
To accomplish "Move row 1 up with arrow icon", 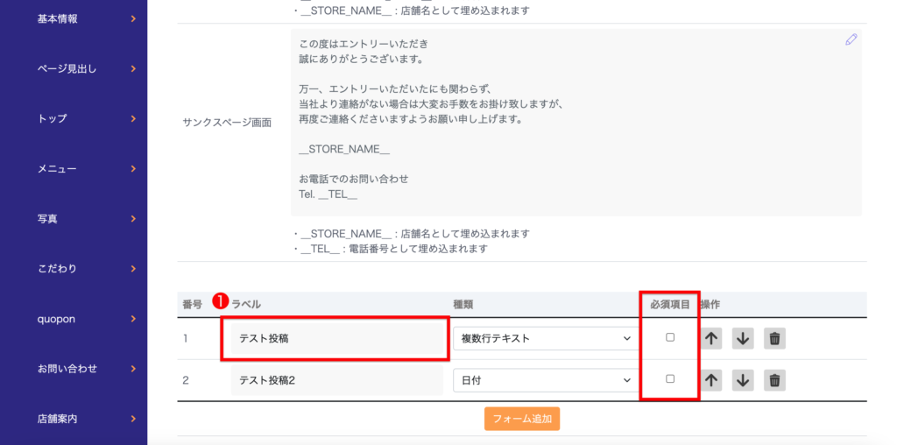I will coord(712,339).
